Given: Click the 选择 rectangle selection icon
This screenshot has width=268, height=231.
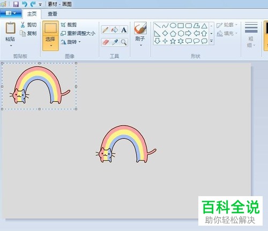Looking at the screenshot, I should click(x=50, y=28).
